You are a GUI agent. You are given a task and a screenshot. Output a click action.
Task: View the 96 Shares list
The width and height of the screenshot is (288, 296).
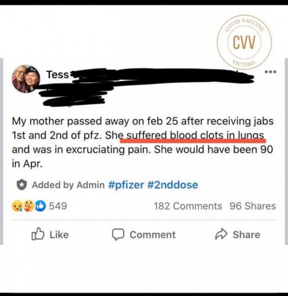point(252,206)
